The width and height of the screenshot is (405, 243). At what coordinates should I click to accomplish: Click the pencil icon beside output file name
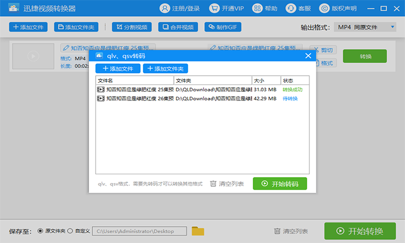(x=213, y=48)
